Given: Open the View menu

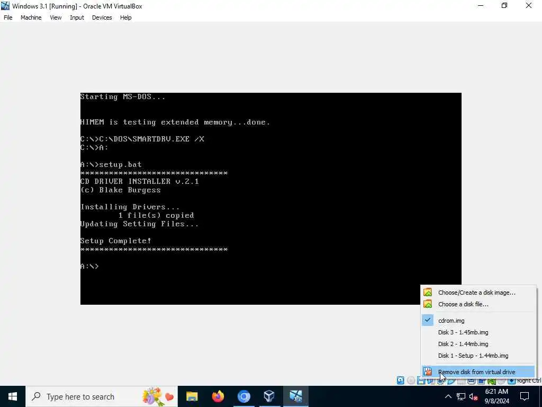Looking at the screenshot, I should [x=56, y=17].
